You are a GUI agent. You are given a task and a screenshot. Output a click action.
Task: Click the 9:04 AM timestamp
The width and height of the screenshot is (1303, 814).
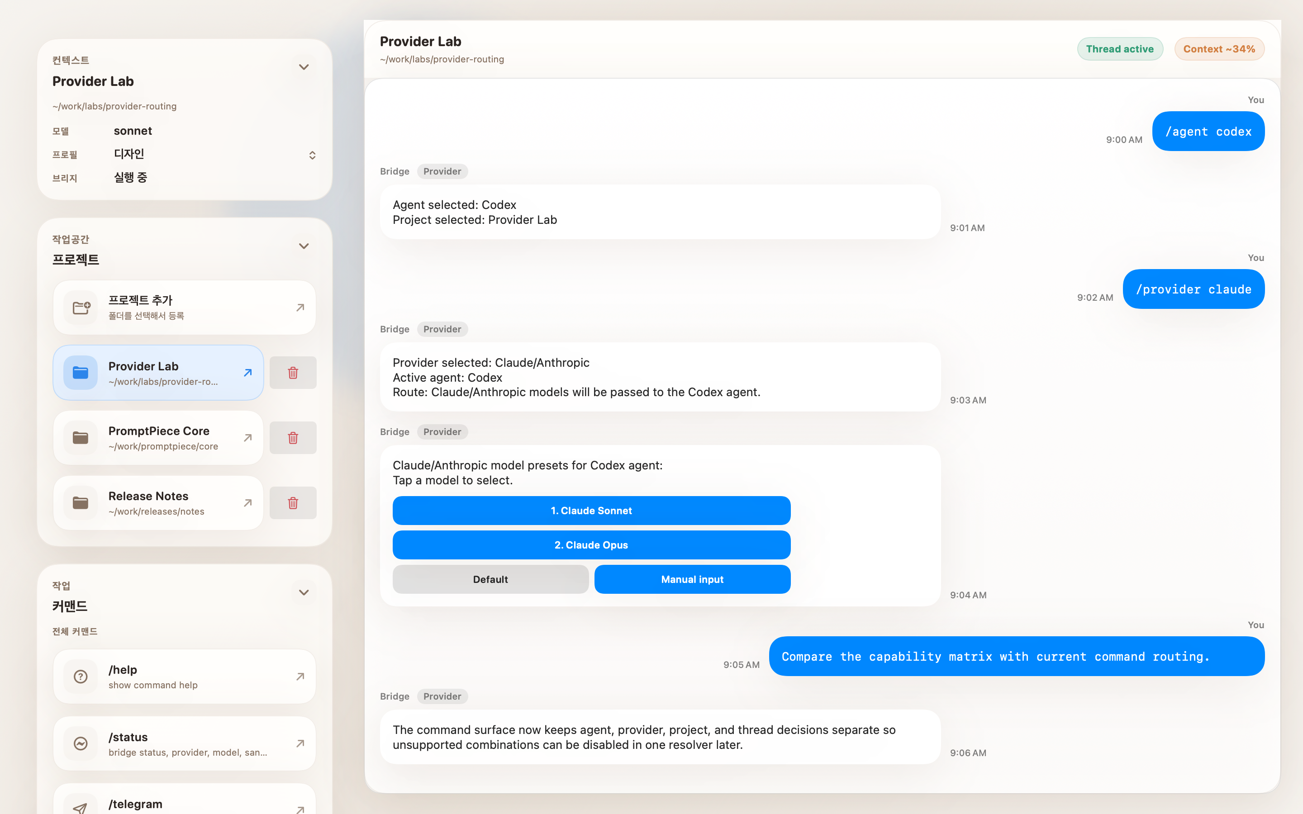pyautogui.click(x=968, y=595)
